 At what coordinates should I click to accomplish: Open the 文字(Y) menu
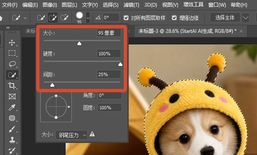90,5
